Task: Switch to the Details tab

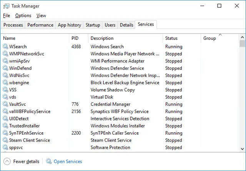Action: click(x=126, y=25)
